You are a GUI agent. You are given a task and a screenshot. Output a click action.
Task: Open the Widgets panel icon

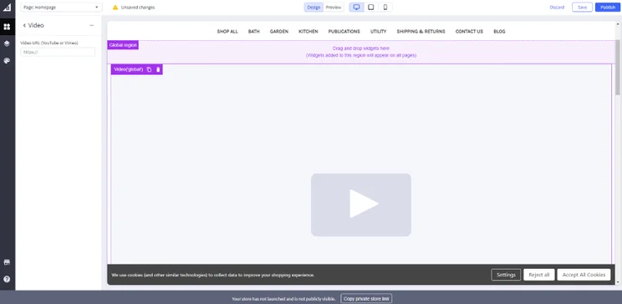coord(7,27)
